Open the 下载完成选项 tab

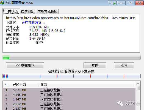click(x=47, y=12)
